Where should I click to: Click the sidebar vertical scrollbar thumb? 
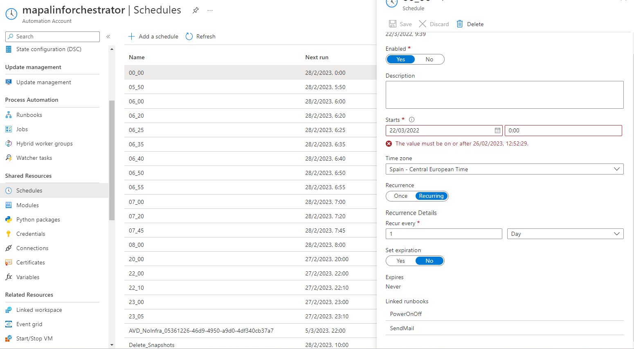click(x=112, y=160)
